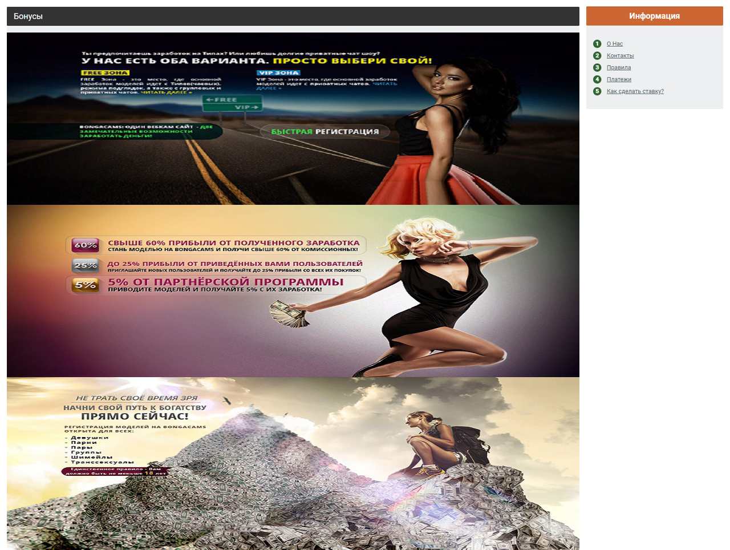Click the 25% badge in second banner
This screenshot has width=730, height=550.
pos(86,265)
